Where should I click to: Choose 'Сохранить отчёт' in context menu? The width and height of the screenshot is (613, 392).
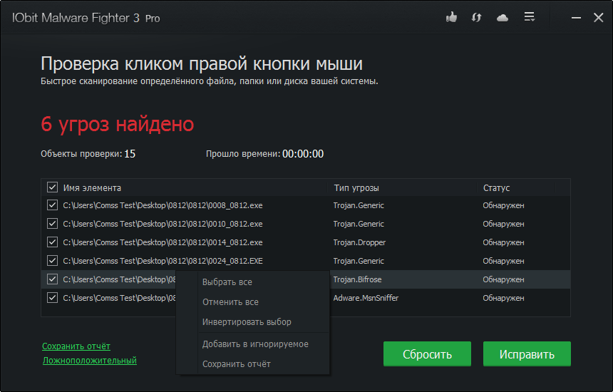tap(237, 364)
